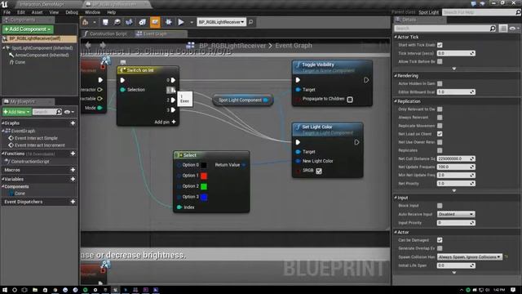Screen dimensions: 522x294
Task: Click the Option 3 blue color swatch
Action: pyautogui.click(x=204, y=197)
